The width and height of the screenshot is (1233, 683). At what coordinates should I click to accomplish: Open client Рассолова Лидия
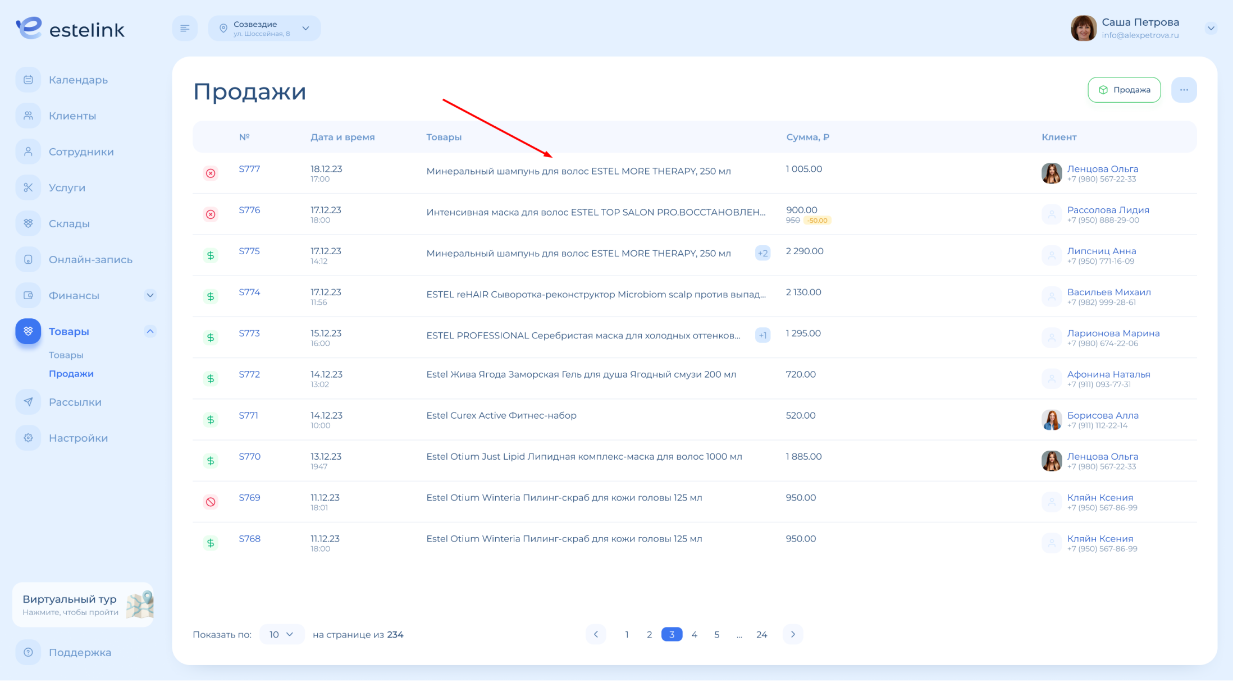[1108, 210]
